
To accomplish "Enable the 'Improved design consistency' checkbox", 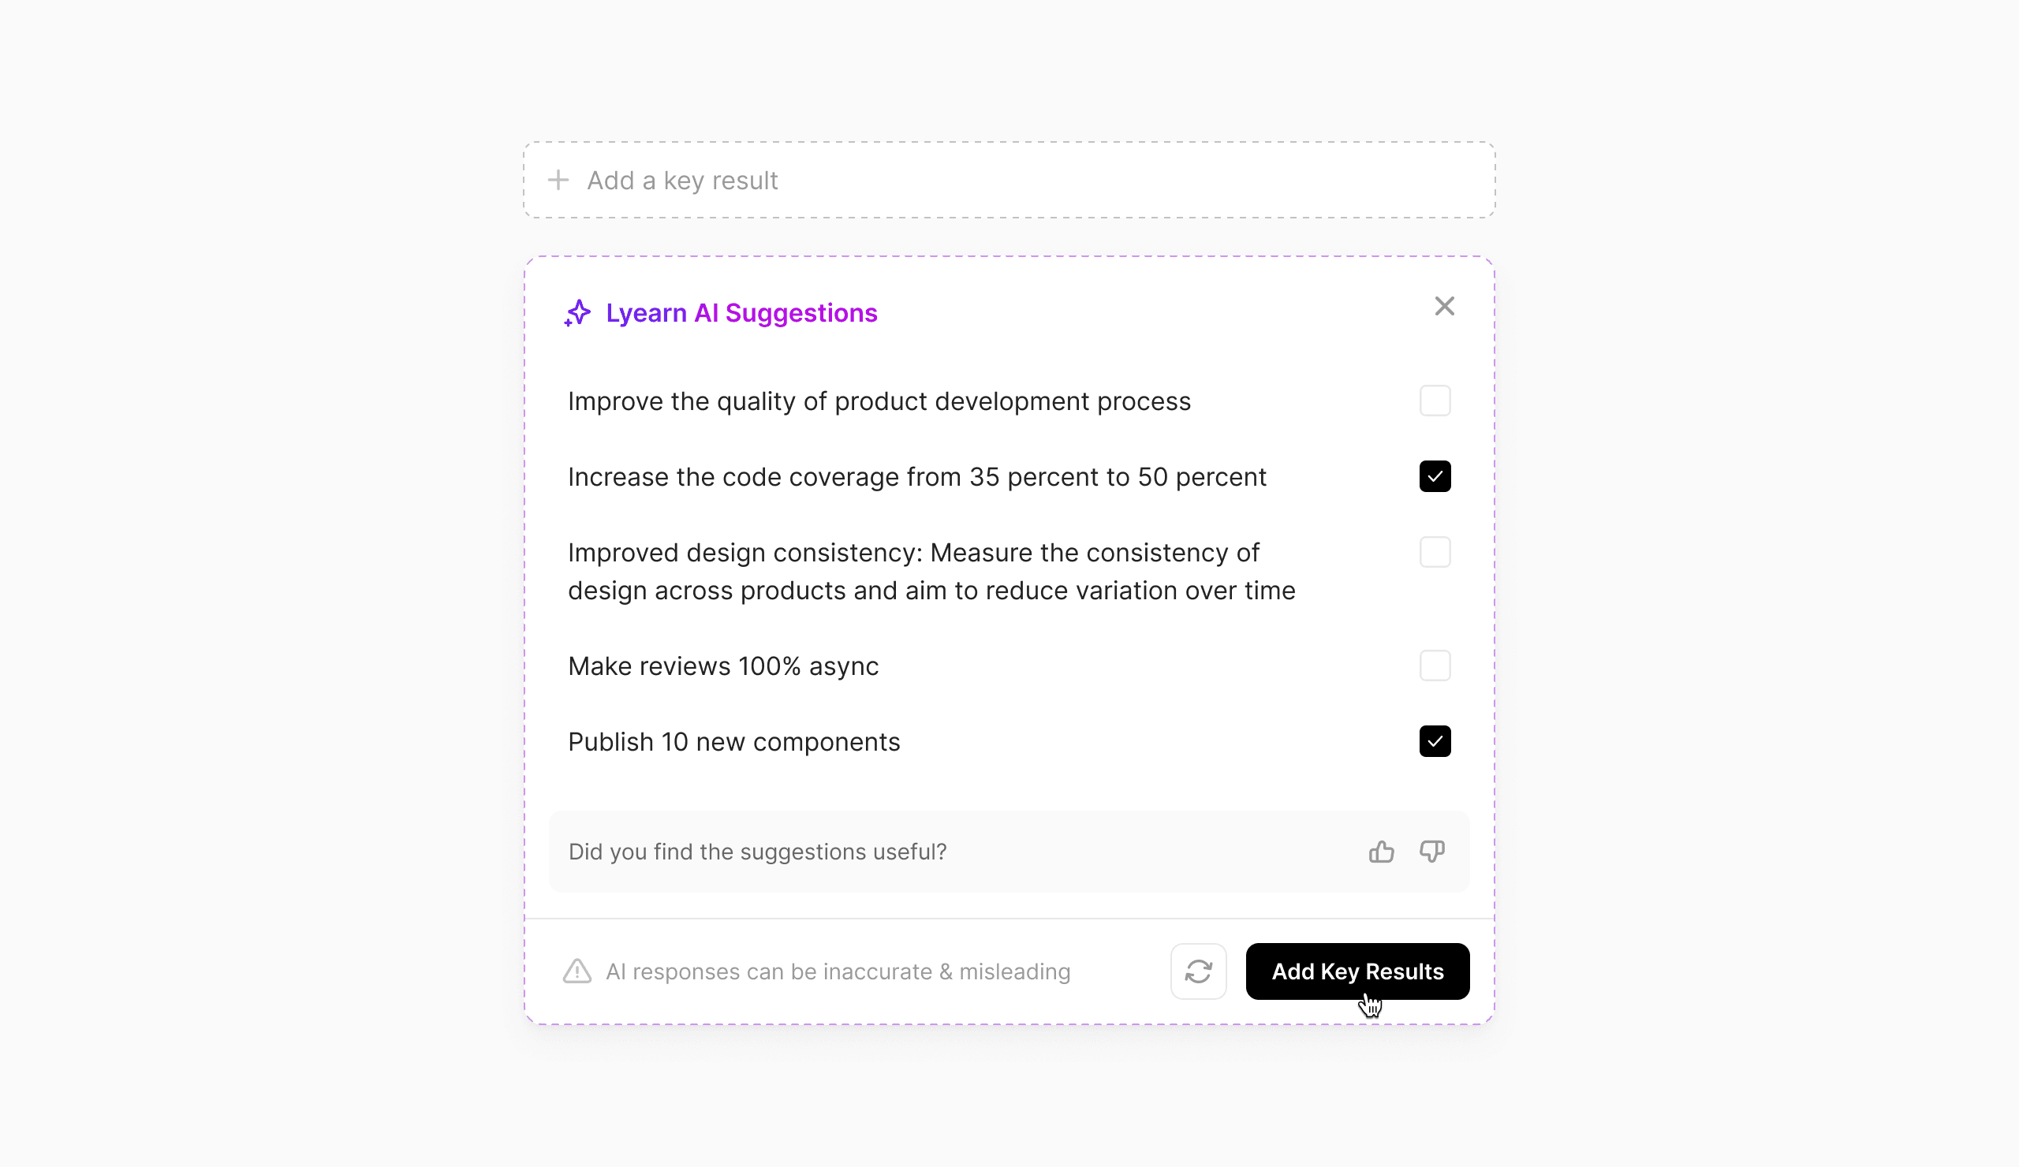I will pyautogui.click(x=1434, y=553).
